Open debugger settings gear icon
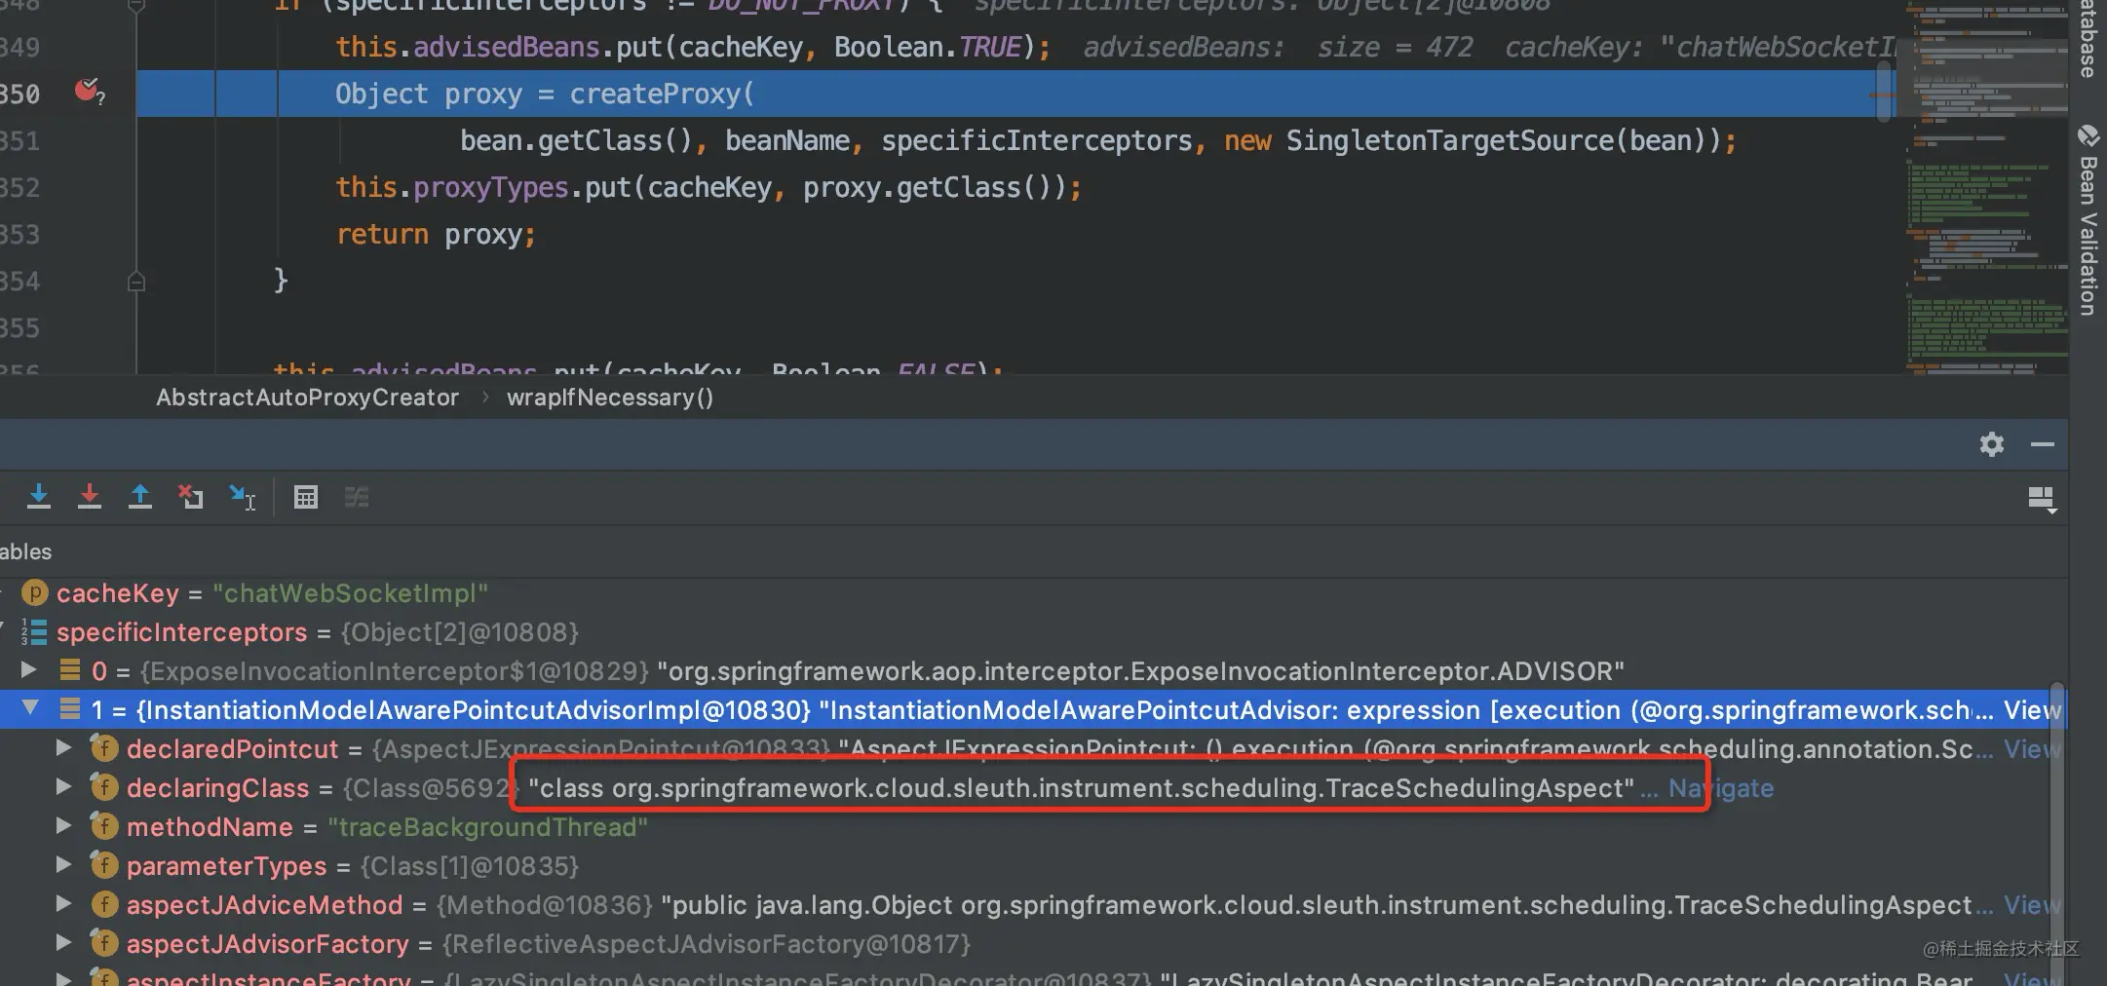This screenshot has width=2107, height=986. 1992,444
